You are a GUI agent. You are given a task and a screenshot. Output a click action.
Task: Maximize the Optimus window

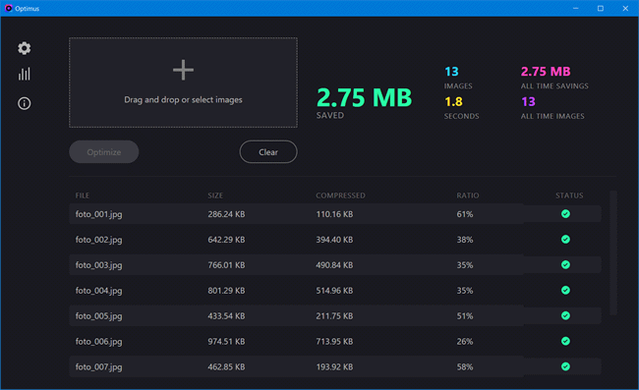pos(601,8)
